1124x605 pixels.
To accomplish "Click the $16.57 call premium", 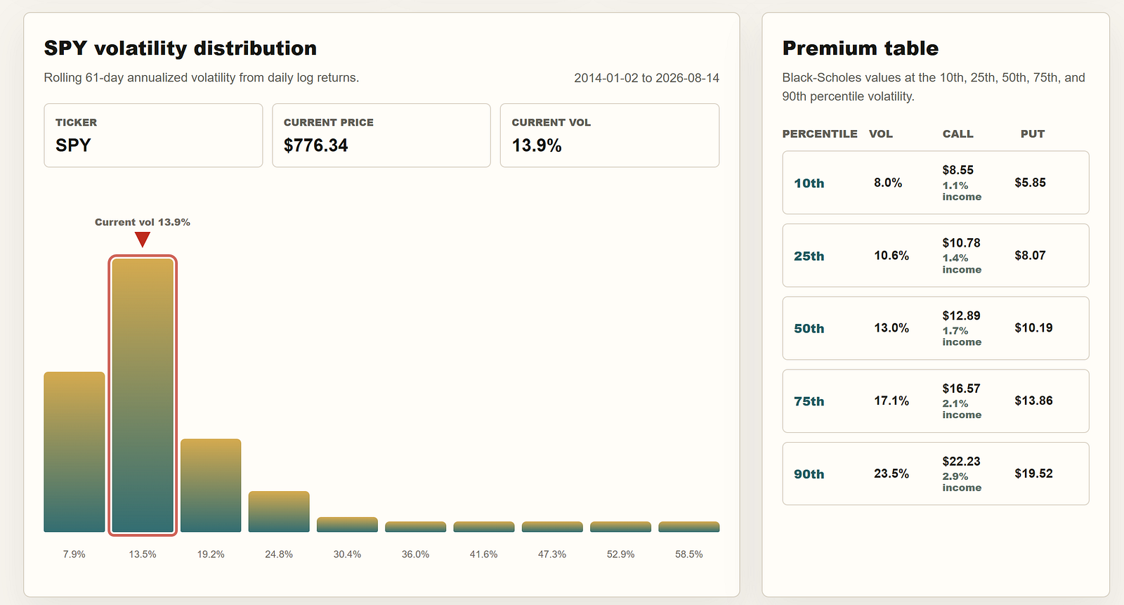I will (962, 389).
